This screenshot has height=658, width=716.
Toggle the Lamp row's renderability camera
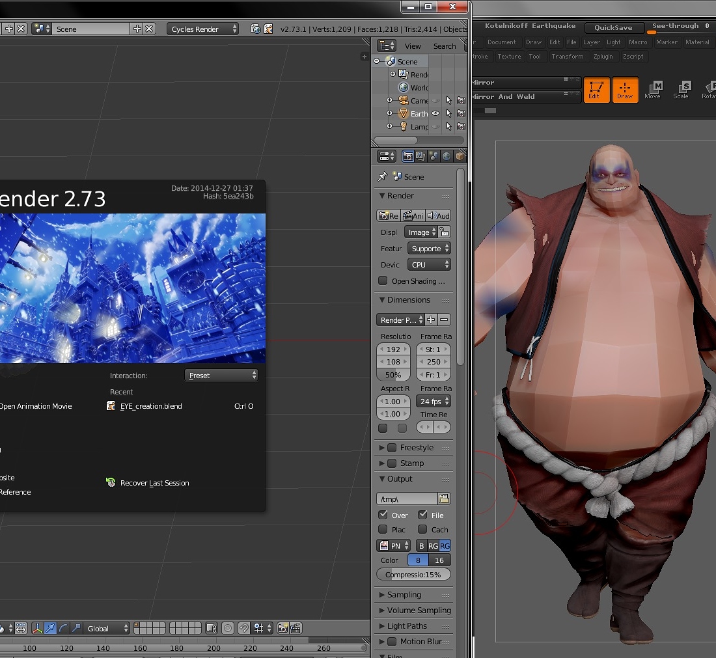tap(461, 126)
